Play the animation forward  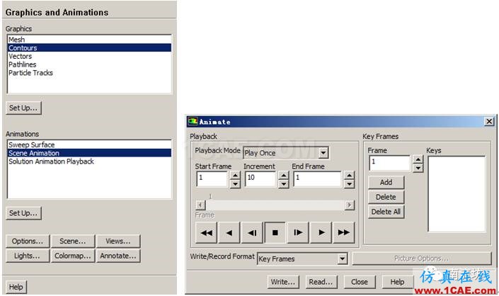click(321, 233)
